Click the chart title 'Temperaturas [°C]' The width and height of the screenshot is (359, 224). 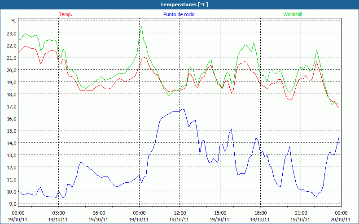[184, 4]
